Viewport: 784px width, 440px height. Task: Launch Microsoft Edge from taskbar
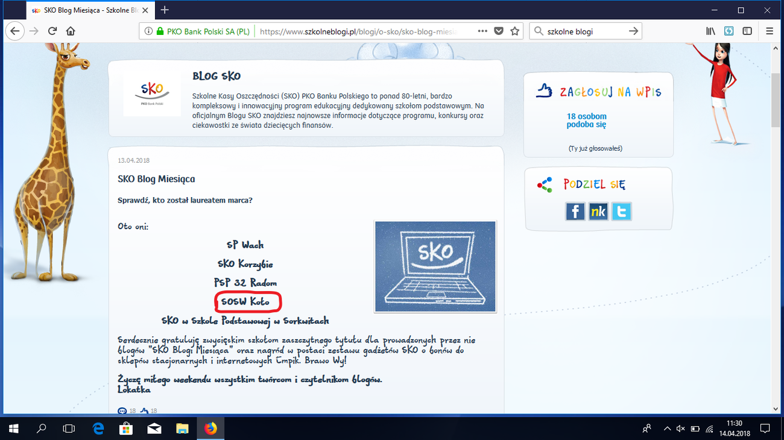[x=98, y=429]
